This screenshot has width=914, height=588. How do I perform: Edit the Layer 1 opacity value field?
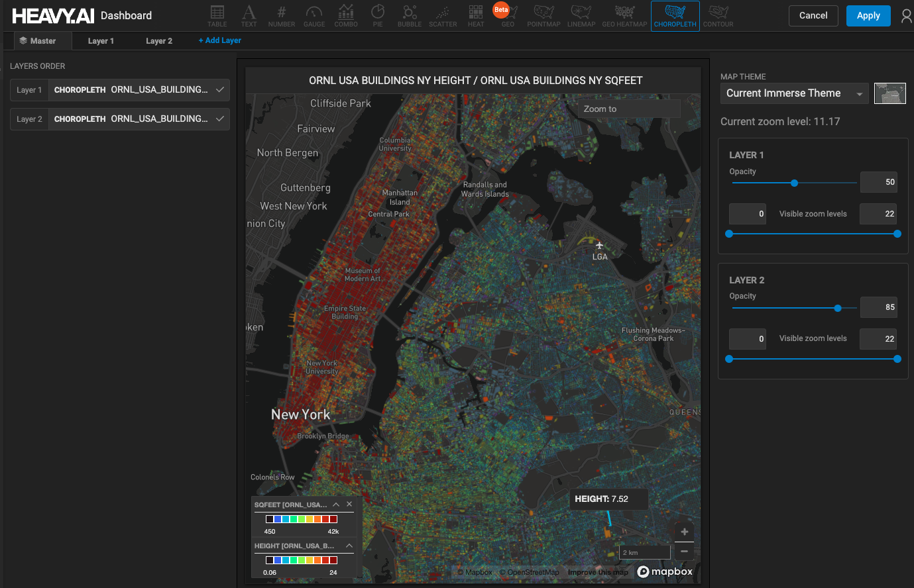click(879, 182)
